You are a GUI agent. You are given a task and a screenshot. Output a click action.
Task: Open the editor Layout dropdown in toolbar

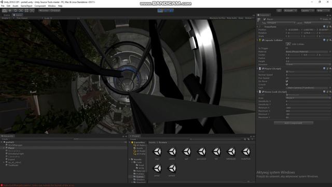[323, 10]
